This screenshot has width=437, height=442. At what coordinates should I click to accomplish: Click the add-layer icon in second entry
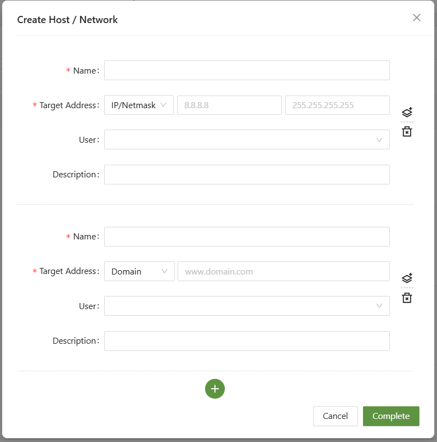407,278
